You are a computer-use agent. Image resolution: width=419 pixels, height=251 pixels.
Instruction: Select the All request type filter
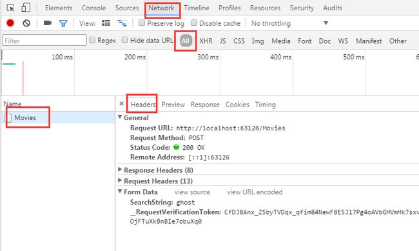point(186,41)
